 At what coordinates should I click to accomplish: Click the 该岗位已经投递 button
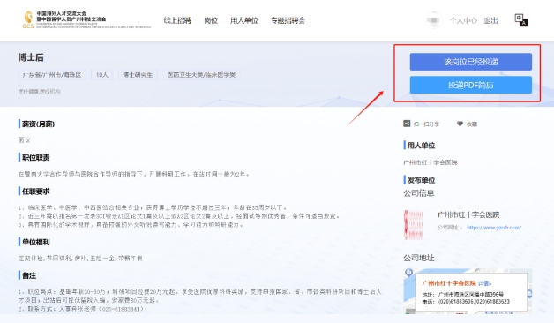pos(470,62)
